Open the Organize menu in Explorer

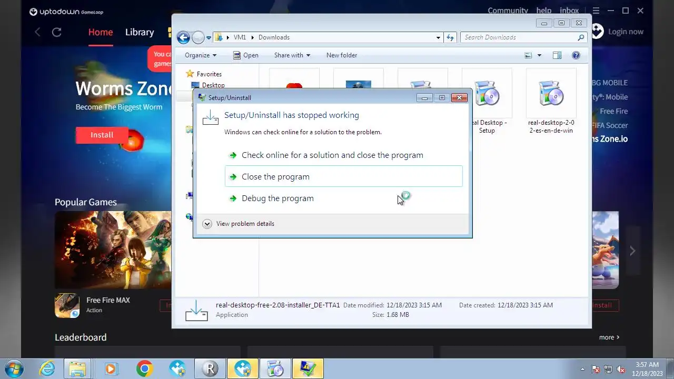(x=201, y=55)
